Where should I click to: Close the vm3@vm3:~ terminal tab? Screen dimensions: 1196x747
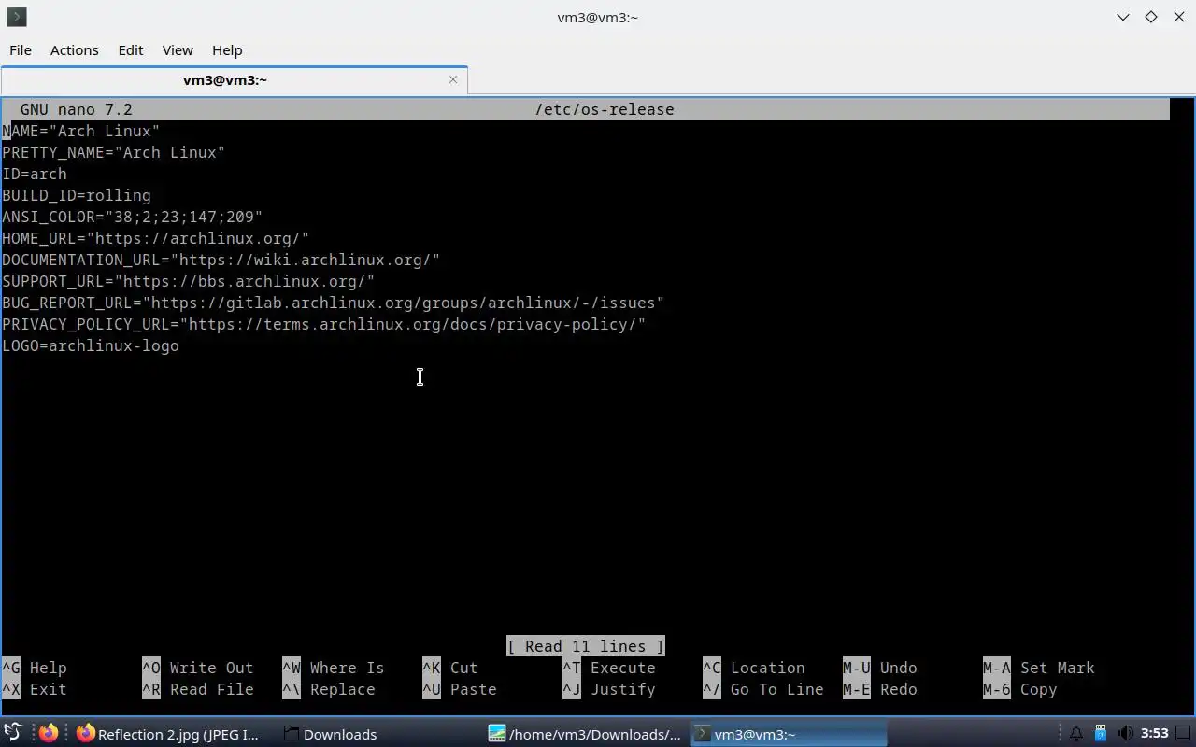click(x=453, y=79)
